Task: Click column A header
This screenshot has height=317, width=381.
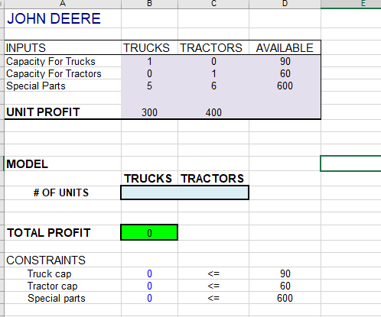Action: (63, 4)
